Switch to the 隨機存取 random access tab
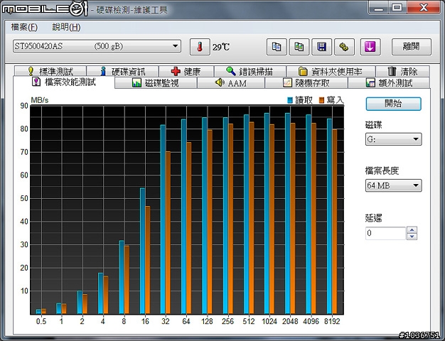Viewport: 445px width, 341px height. click(x=306, y=83)
